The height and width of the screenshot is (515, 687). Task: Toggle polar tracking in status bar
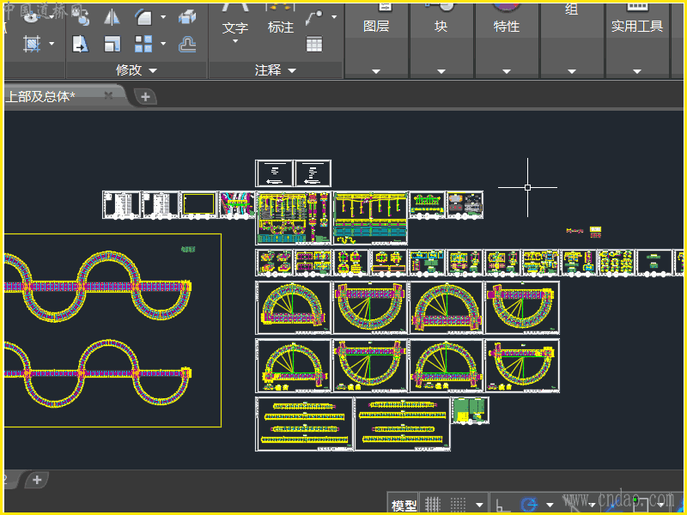530,504
